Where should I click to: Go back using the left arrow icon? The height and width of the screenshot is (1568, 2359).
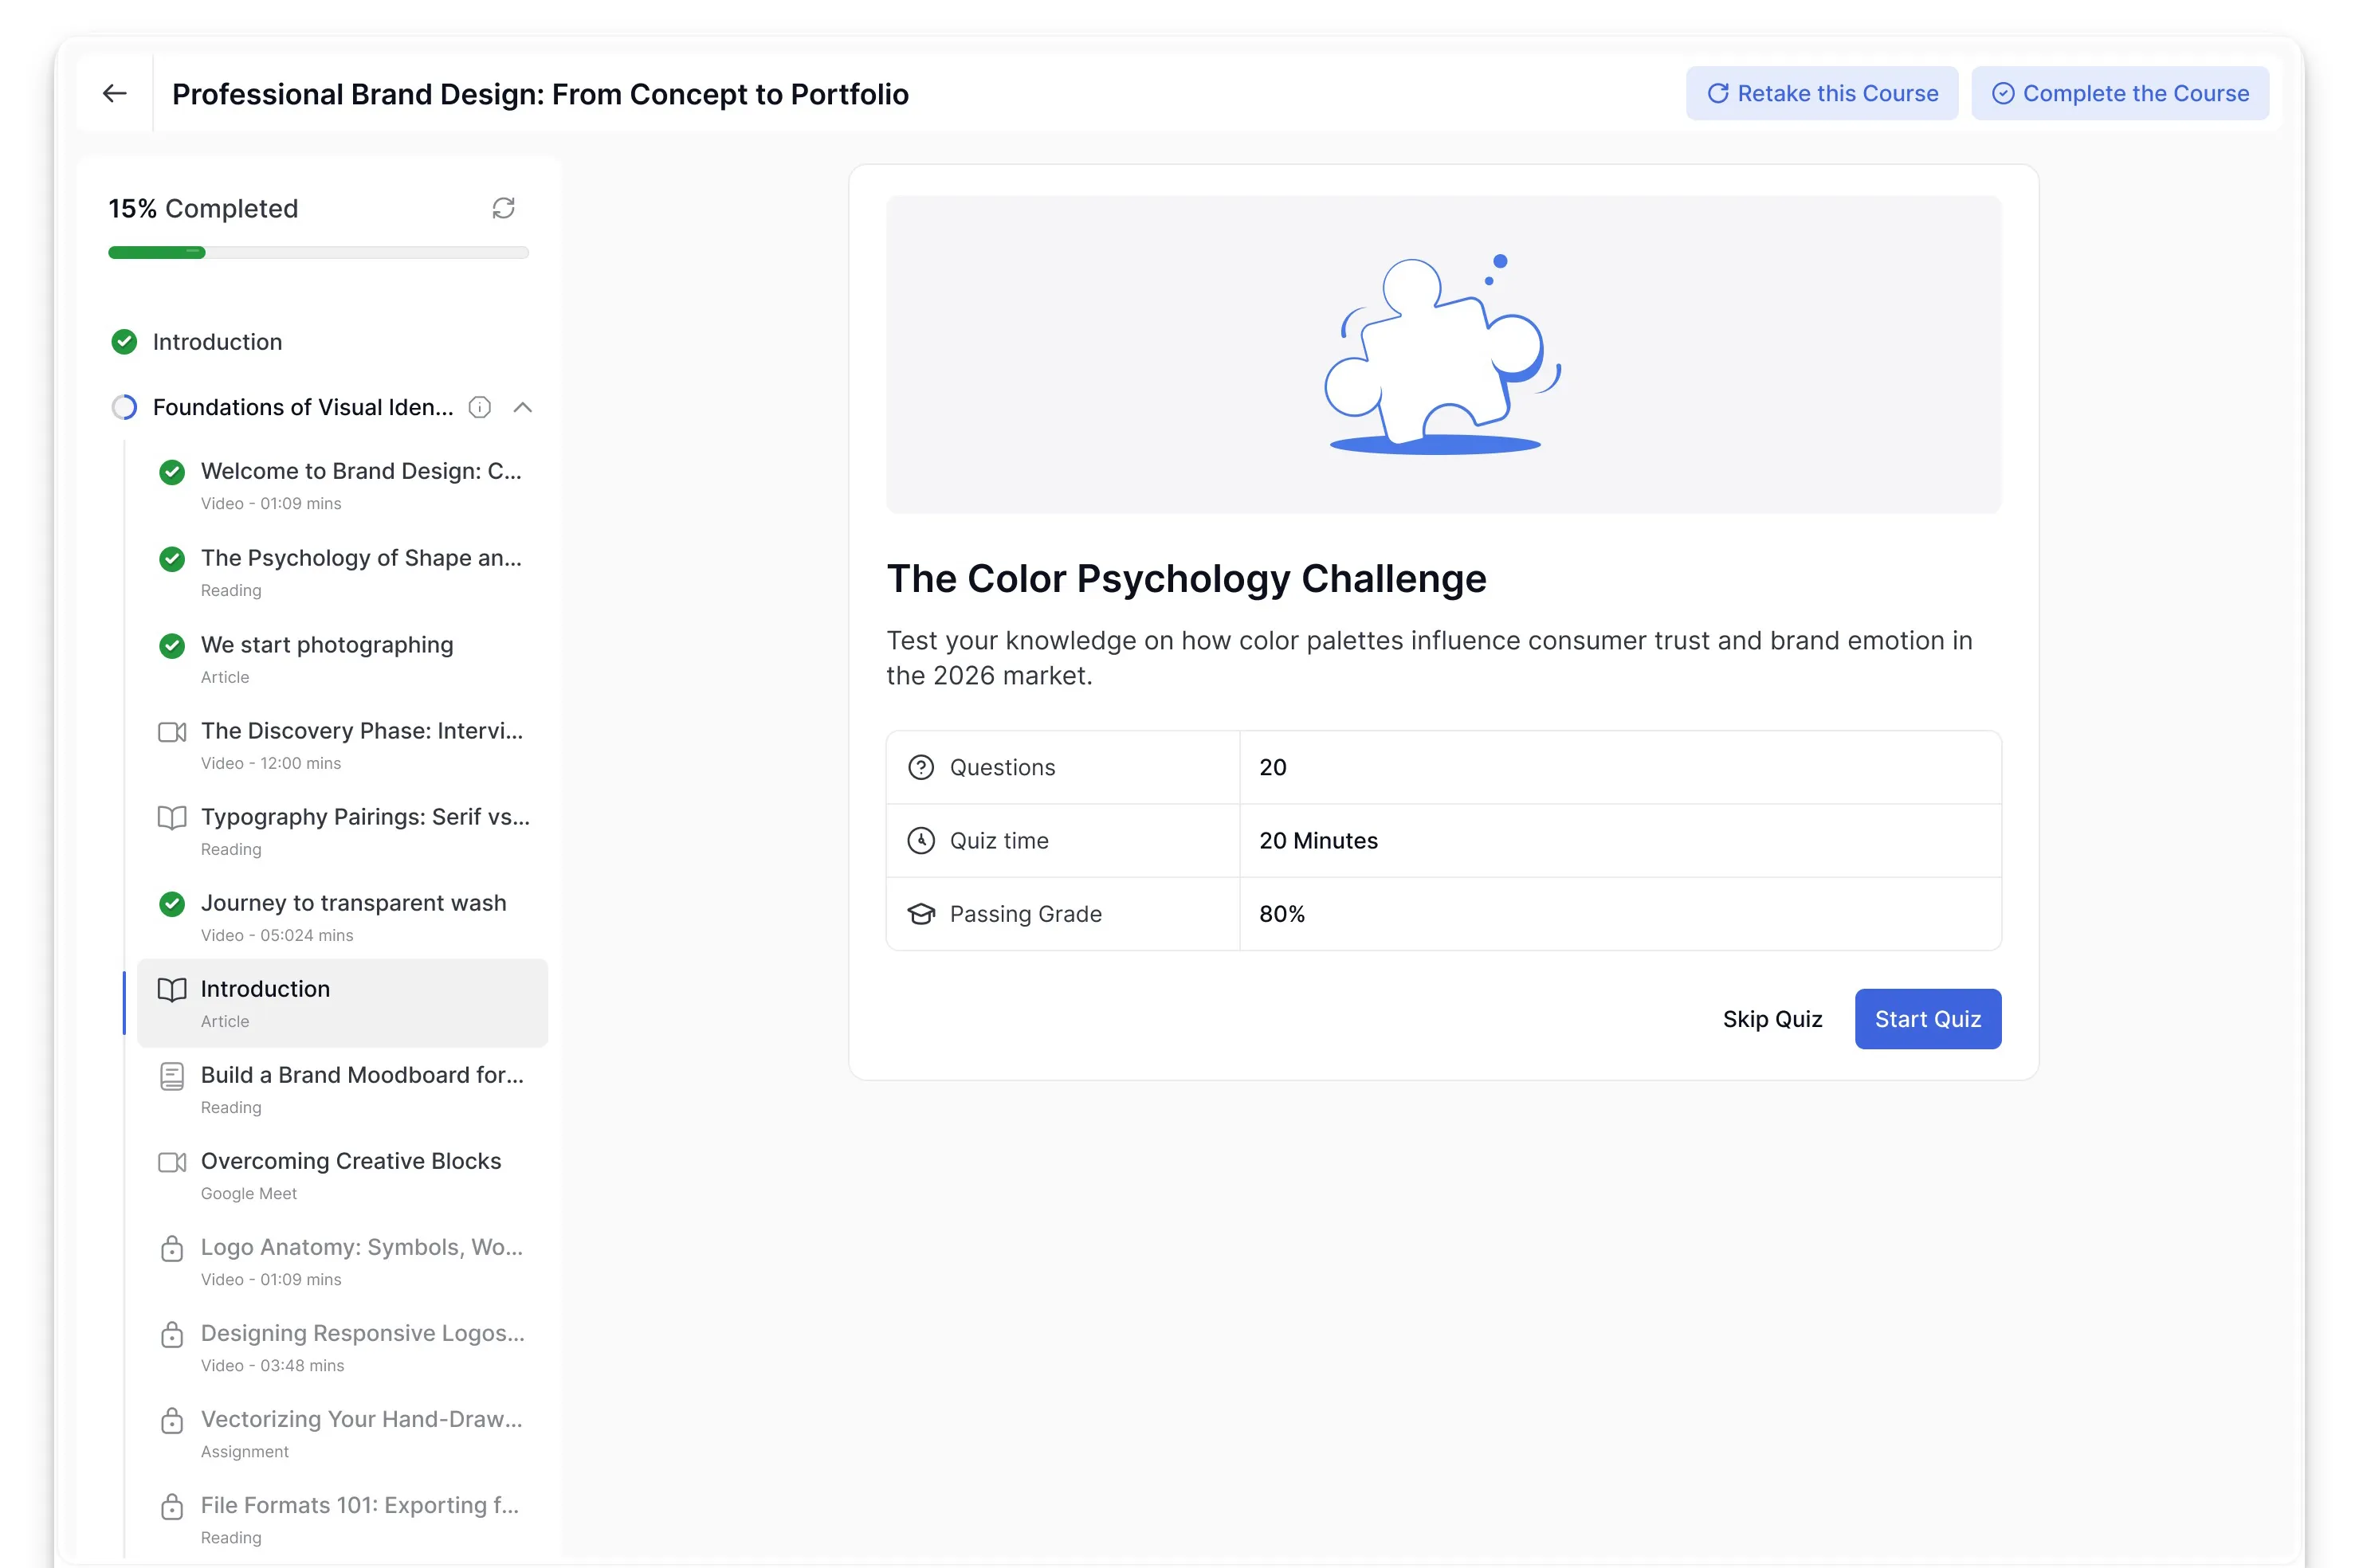[x=115, y=93]
